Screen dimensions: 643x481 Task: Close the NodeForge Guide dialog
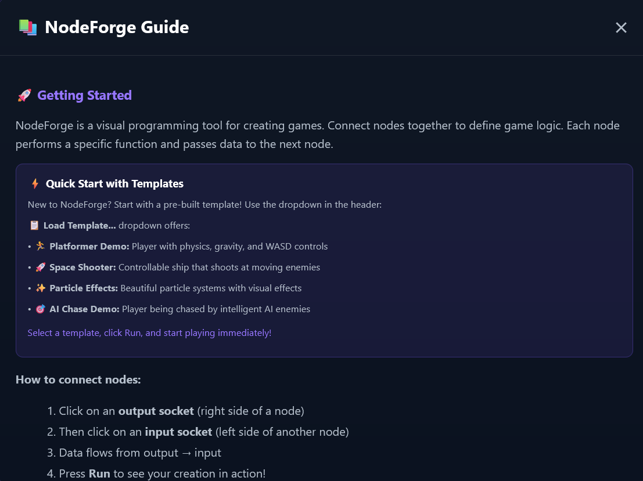621,28
